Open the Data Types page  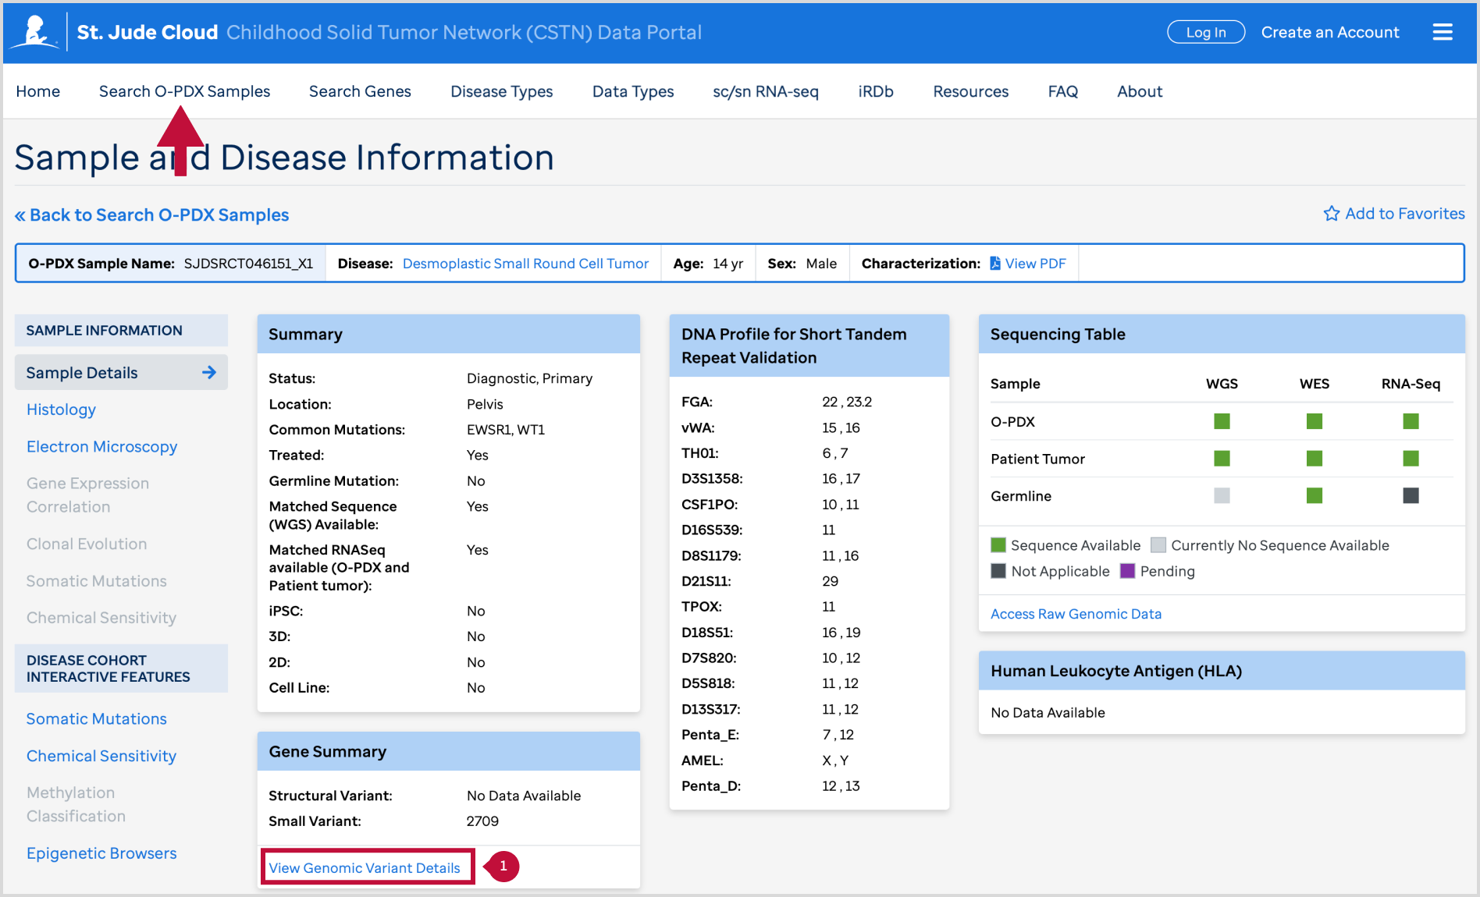pos(633,91)
